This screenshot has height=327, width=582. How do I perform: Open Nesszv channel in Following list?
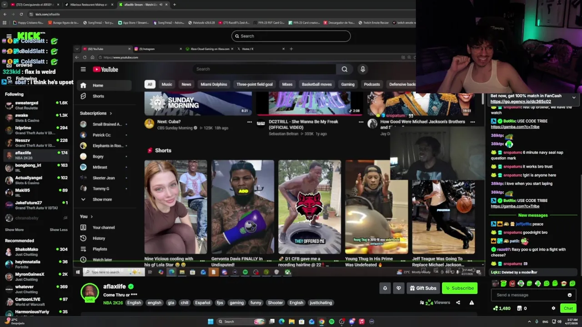pyautogui.click(x=36, y=143)
